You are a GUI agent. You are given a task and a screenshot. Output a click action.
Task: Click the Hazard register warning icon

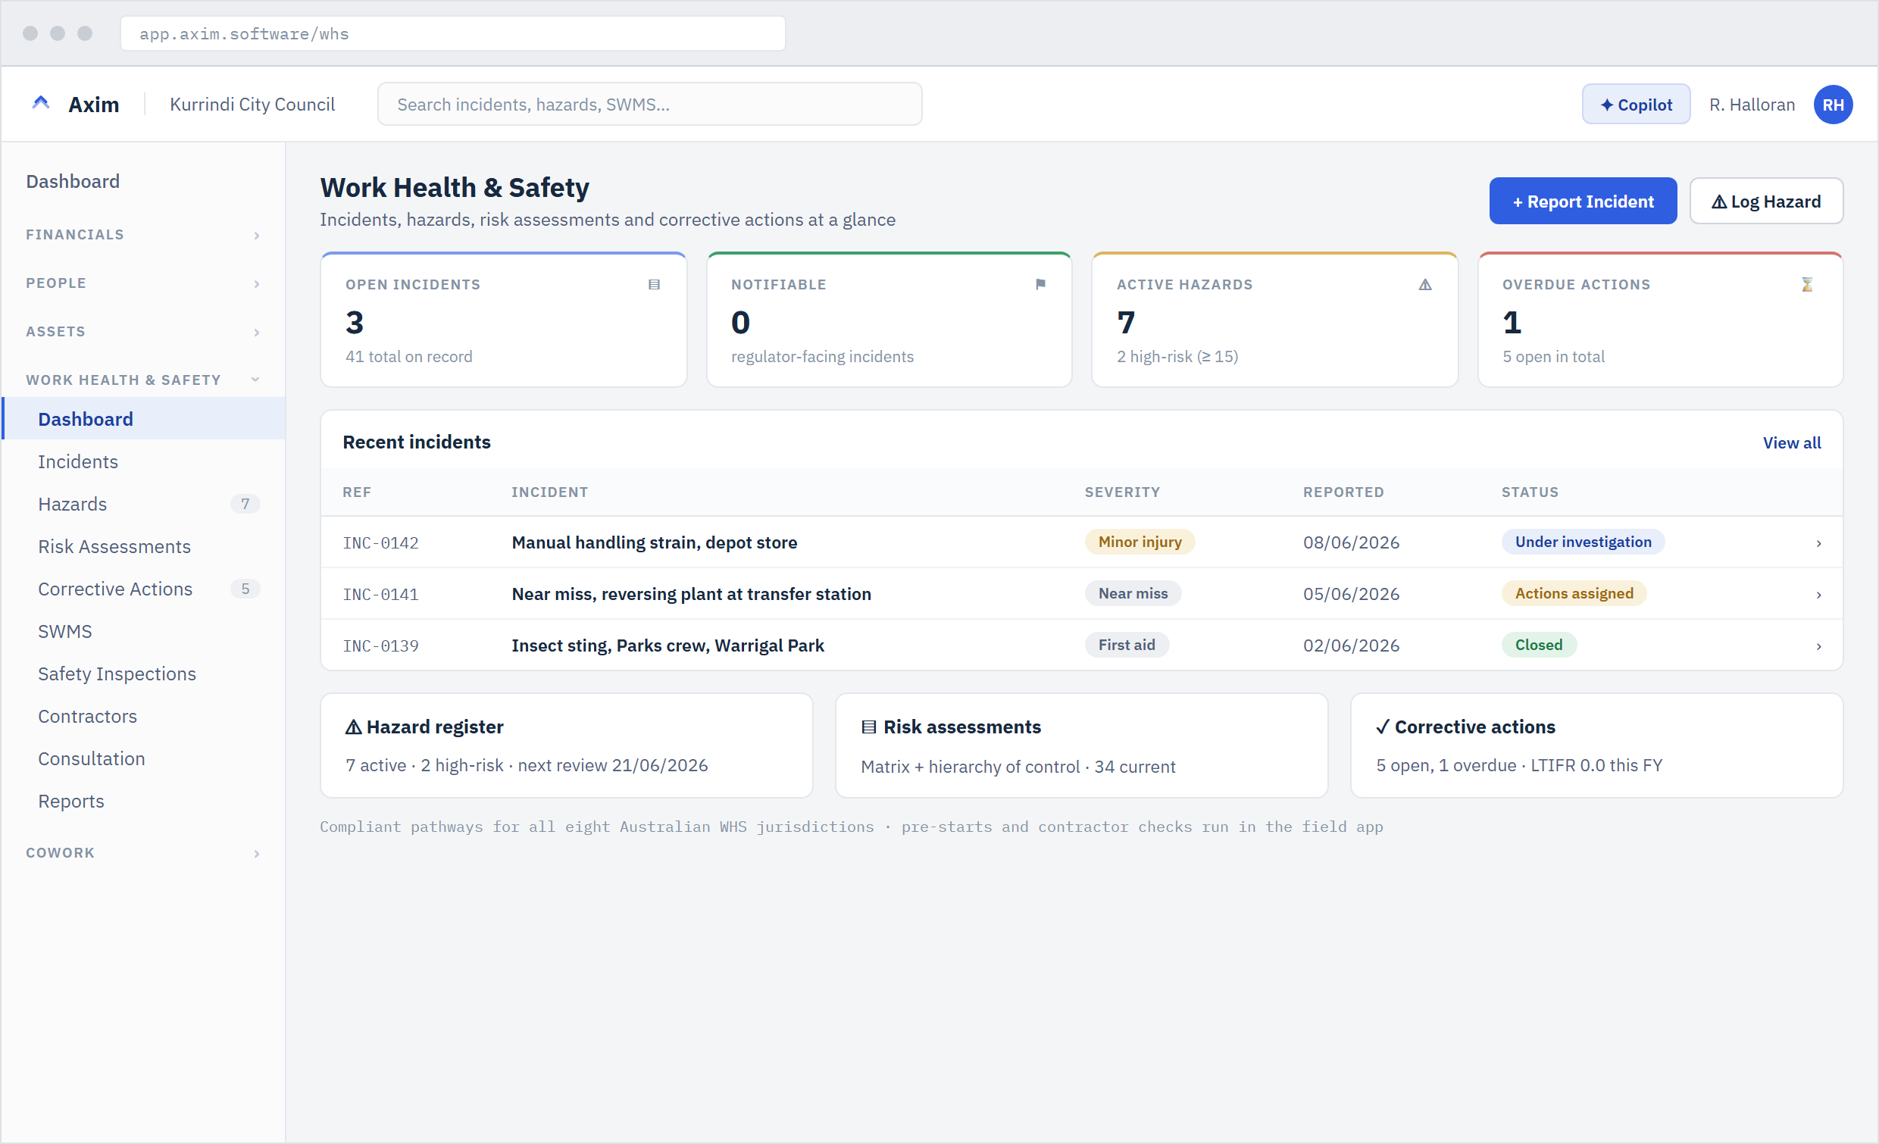tap(353, 727)
